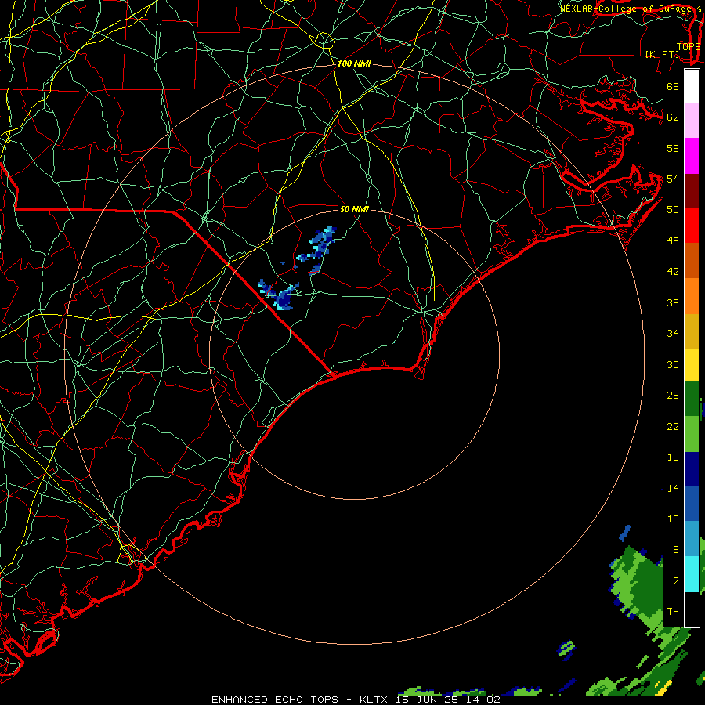The height and width of the screenshot is (705, 705).
Task: Click the 'TOPS' legend title
Action: (x=689, y=47)
